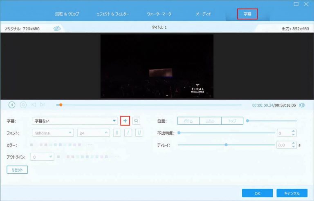Click the add subtitle plus icon
314x201 pixels.
[x=126, y=121]
